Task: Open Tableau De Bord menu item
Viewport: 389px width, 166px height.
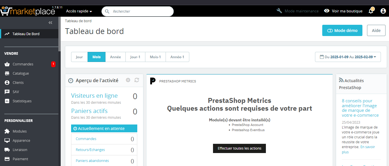Action: point(29,34)
